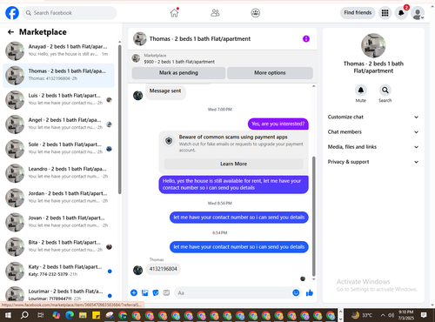The image size is (435, 322).
Task: Click the 'Hello, yes the house is still available' message
Action: click(233, 184)
